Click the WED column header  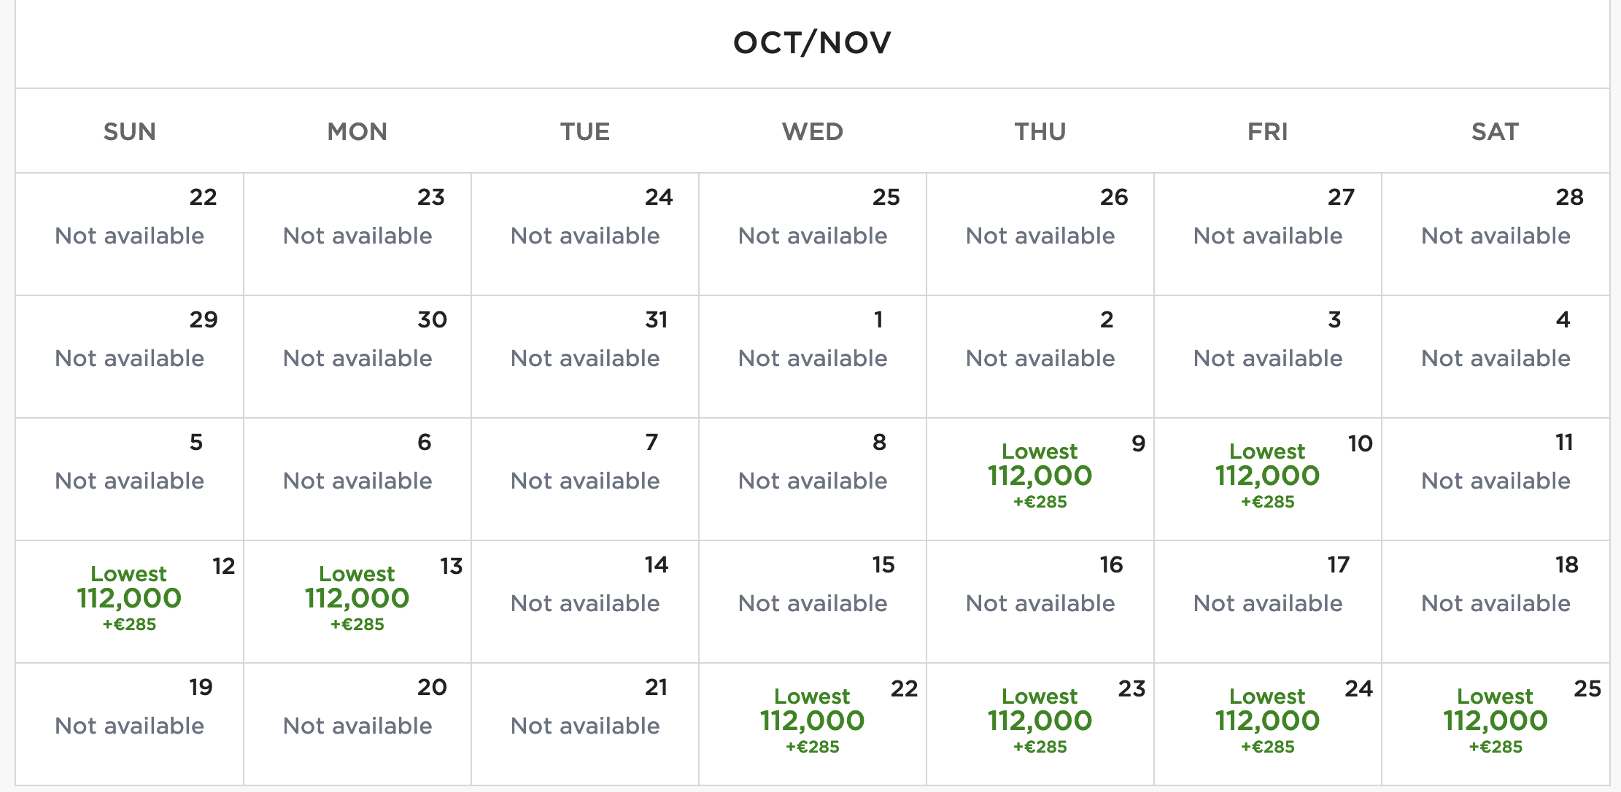(x=812, y=131)
